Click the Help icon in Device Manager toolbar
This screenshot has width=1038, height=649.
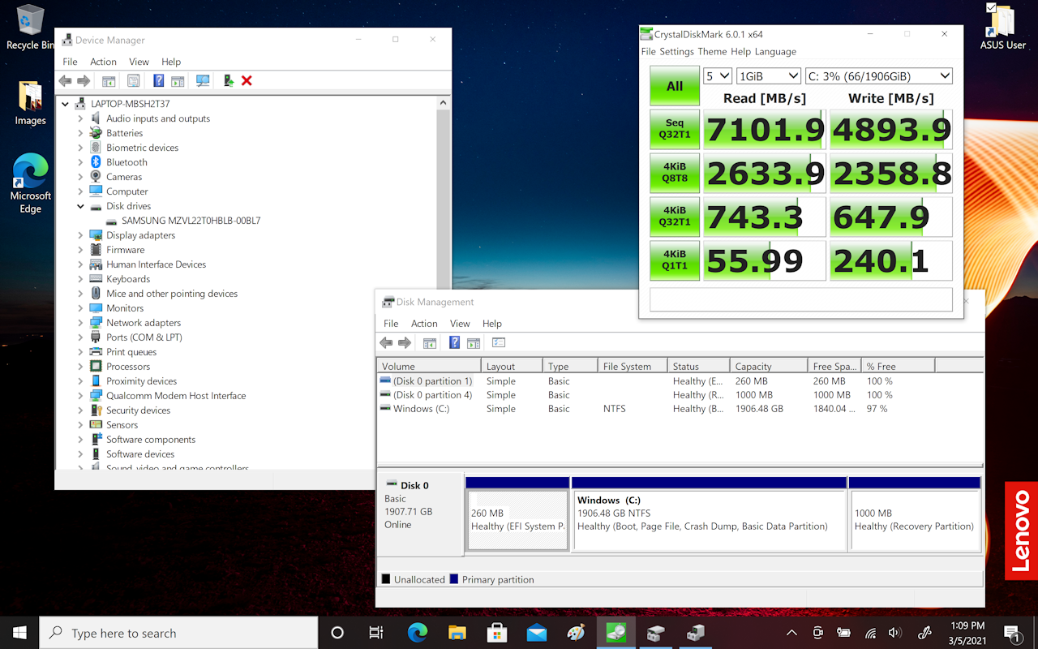tap(159, 81)
